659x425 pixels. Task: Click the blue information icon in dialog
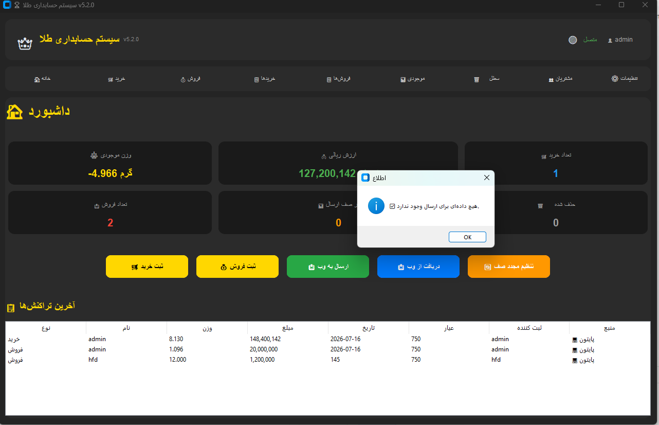click(376, 206)
